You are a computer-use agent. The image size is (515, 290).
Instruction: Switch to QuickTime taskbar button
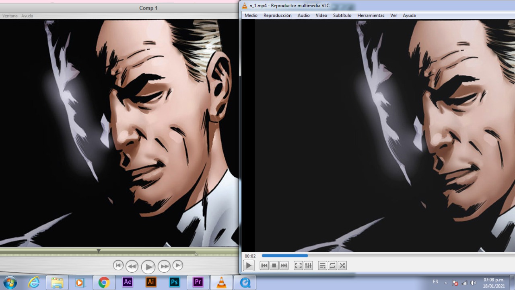pos(245,282)
